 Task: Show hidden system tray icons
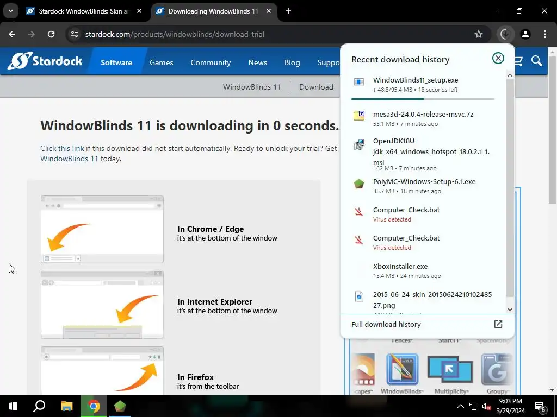pos(460,406)
